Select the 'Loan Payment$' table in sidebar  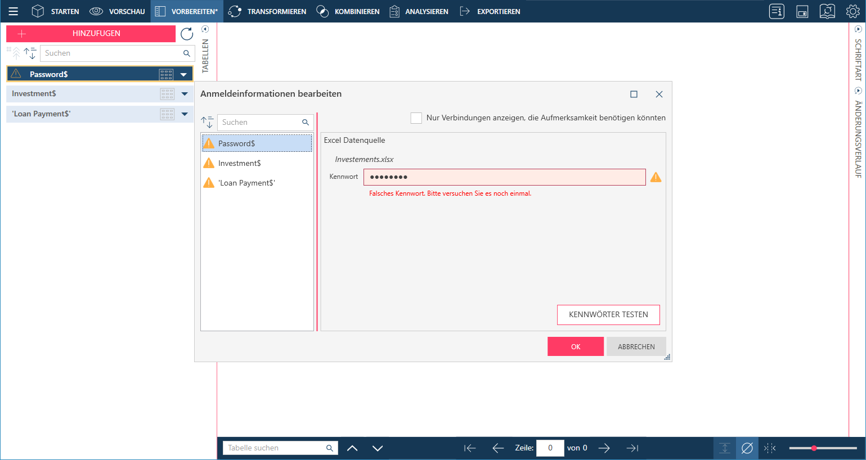100,114
